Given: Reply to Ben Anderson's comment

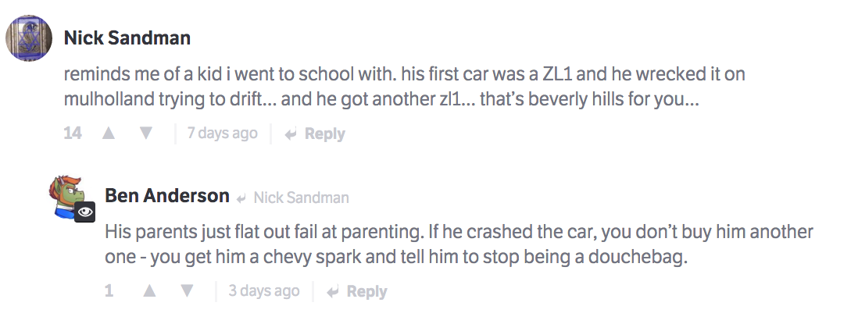Looking at the screenshot, I should pyautogui.click(x=357, y=291).
